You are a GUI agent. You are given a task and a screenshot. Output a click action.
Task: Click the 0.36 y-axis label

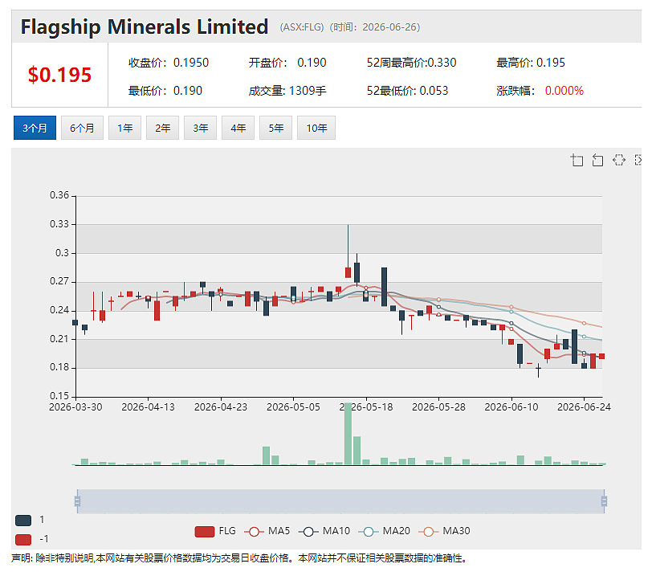coord(59,195)
